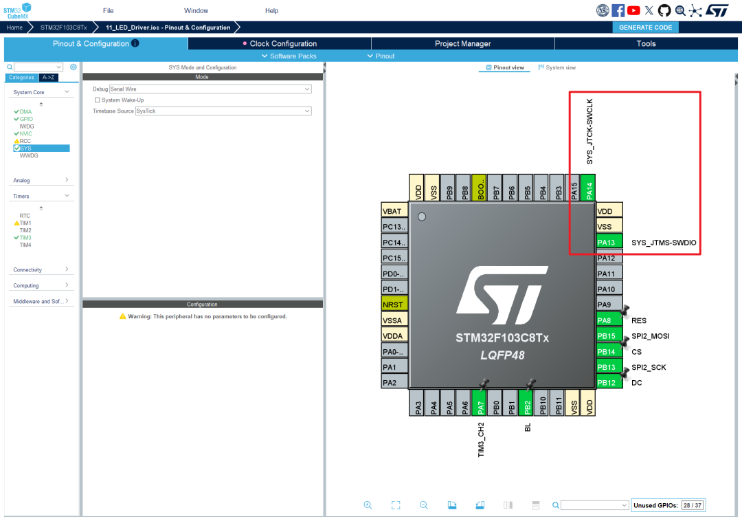742x521 pixels.
Task: Select the PA8 RES pin
Action: [x=609, y=320]
